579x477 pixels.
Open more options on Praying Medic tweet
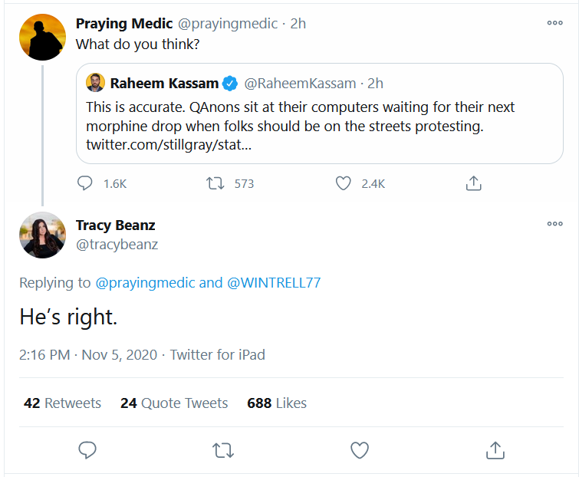coord(554,23)
